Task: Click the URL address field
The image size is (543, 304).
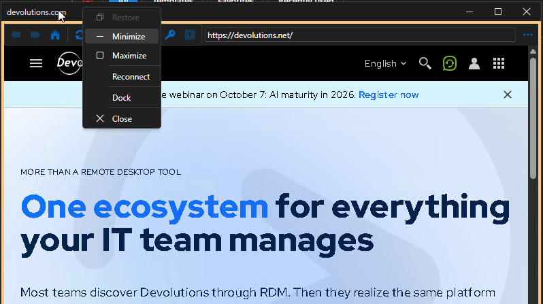Action: tap(360, 35)
